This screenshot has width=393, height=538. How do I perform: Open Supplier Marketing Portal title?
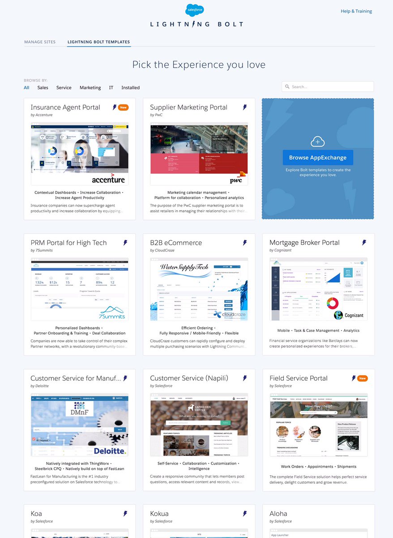coord(189,108)
